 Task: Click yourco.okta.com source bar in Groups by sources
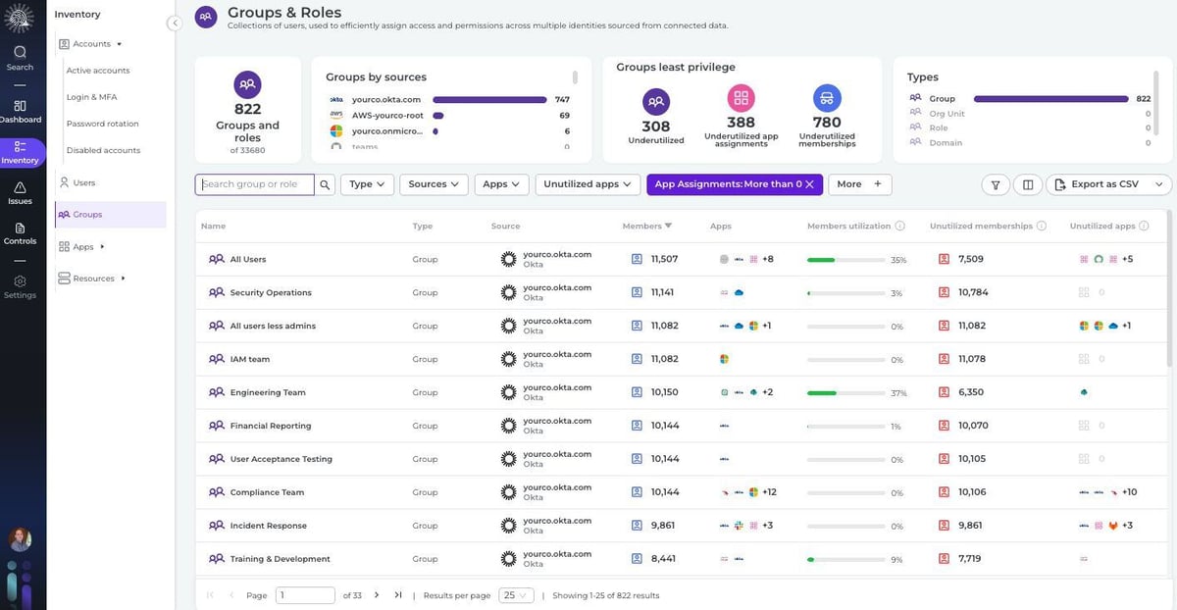click(489, 99)
